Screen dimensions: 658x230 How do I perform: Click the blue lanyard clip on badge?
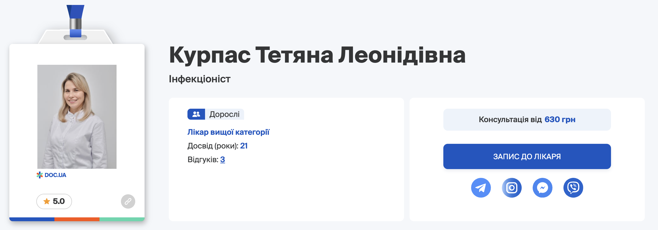tap(76, 21)
